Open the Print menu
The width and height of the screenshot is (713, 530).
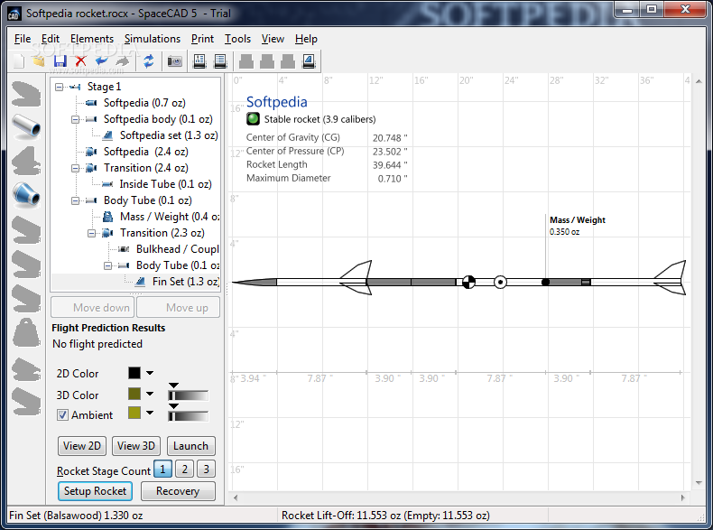click(202, 39)
